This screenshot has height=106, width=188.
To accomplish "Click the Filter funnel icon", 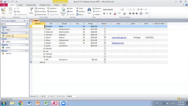I will pyautogui.click(x=31, y=11).
